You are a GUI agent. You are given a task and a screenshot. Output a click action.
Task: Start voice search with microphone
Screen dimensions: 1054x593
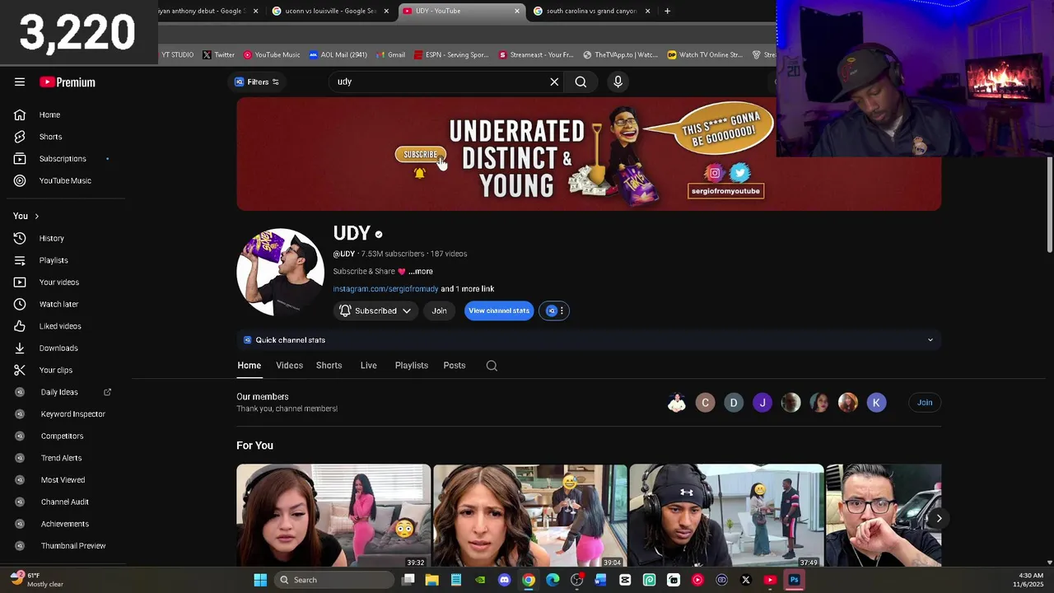[618, 82]
